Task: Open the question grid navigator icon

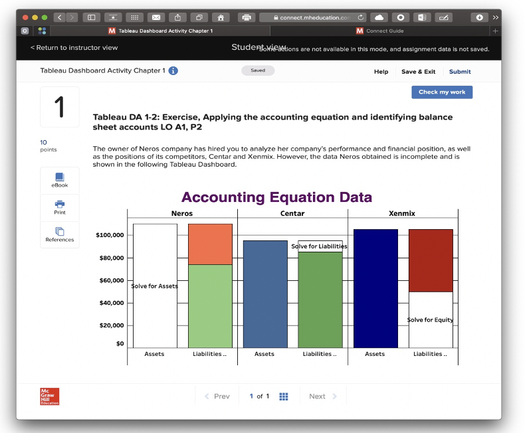Action: (x=284, y=396)
